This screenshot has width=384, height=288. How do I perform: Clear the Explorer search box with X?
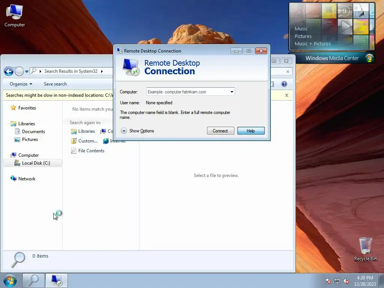(288, 72)
